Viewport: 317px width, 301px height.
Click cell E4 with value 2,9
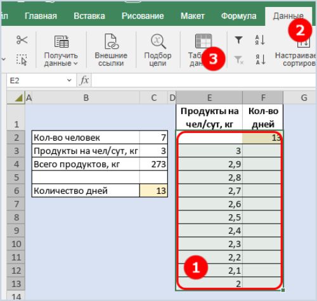tap(209, 164)
